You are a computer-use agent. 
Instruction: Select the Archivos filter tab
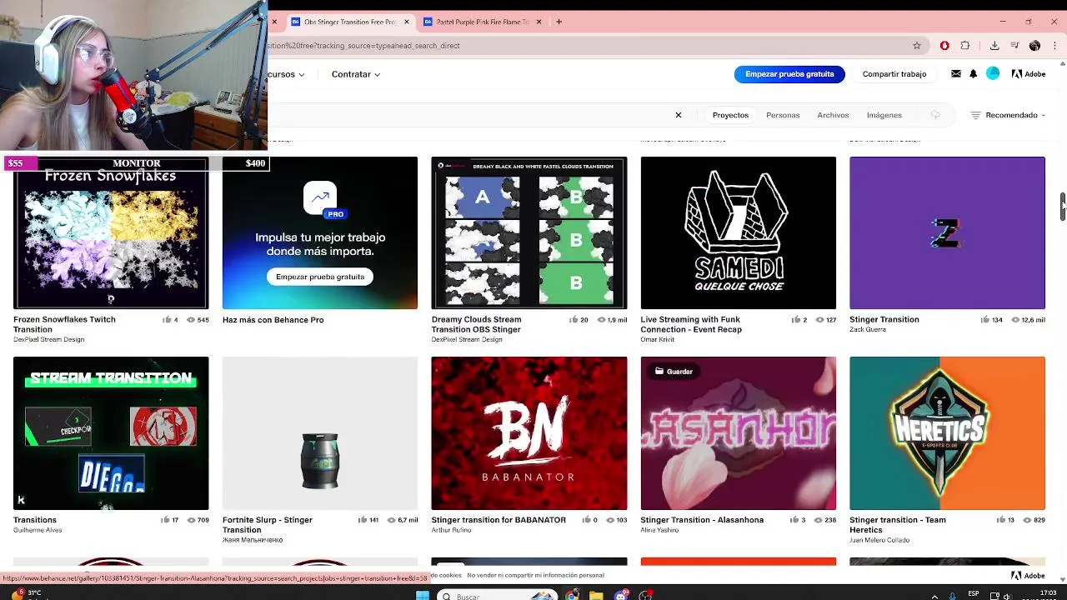tap(833, 115)
